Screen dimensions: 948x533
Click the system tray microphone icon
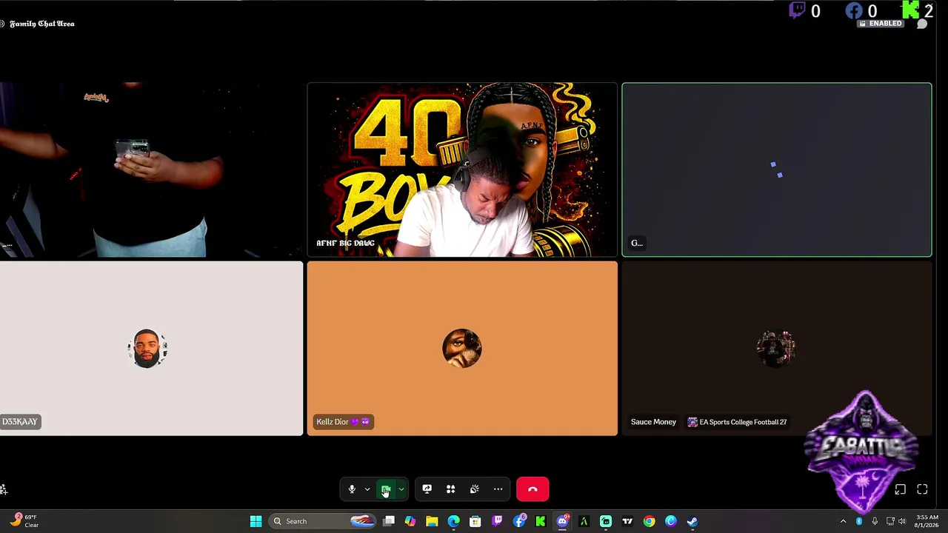click(875, 521)
